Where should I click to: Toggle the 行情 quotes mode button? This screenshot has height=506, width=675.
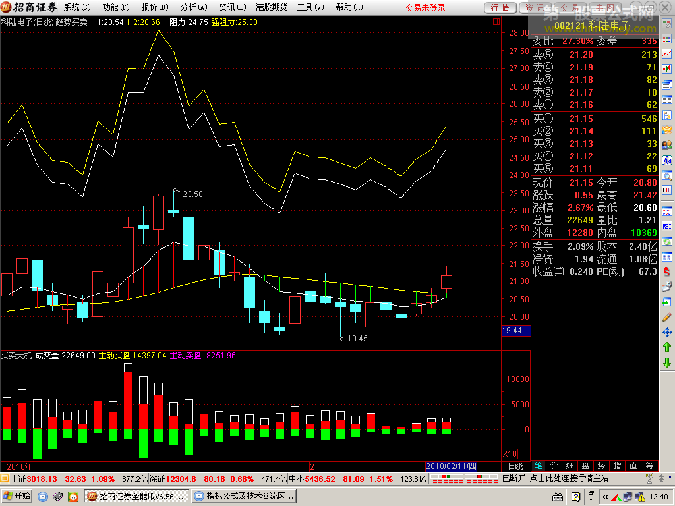[x=500, y=7]
